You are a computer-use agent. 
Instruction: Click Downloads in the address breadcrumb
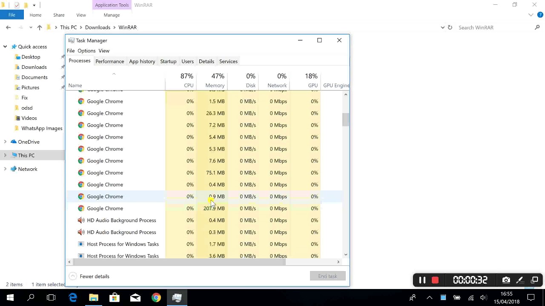pyautogui.click(x=98, y=27)
